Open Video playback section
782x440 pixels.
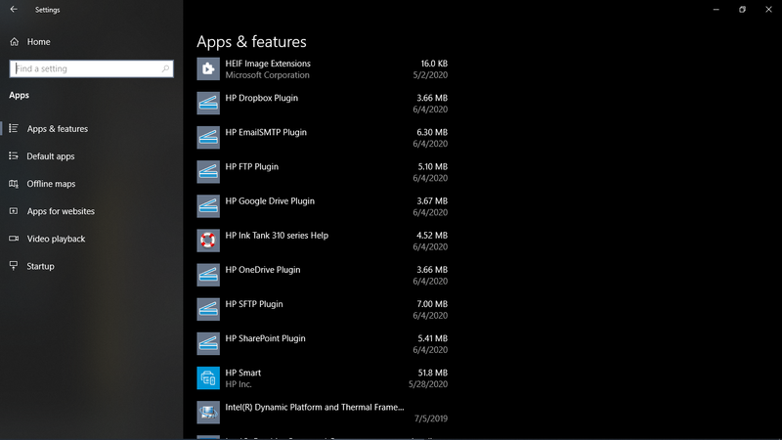[56, 239]
